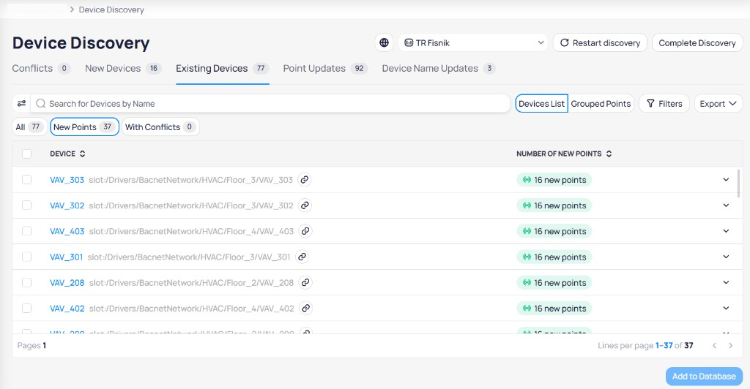
Task: Focus the Search for Devices by Name field
Action: click(x=270, y=104)
